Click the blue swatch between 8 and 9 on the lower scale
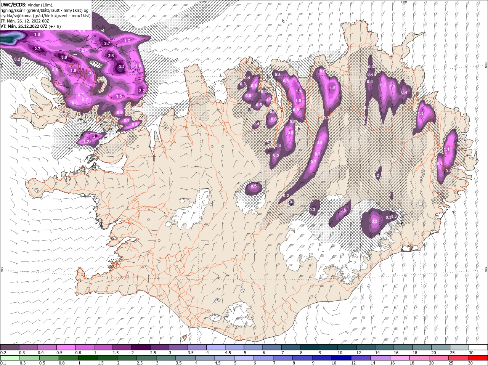488x366 pixels. pos(302,358)
